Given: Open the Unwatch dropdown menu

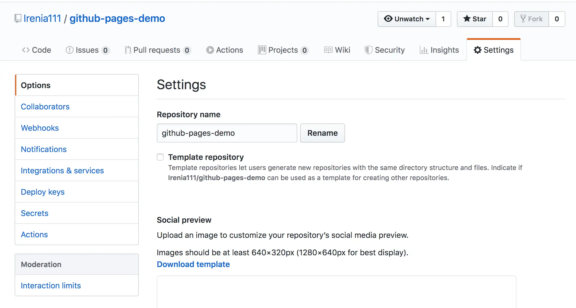Looking at the screenshot, I should (x=407, y=19).
